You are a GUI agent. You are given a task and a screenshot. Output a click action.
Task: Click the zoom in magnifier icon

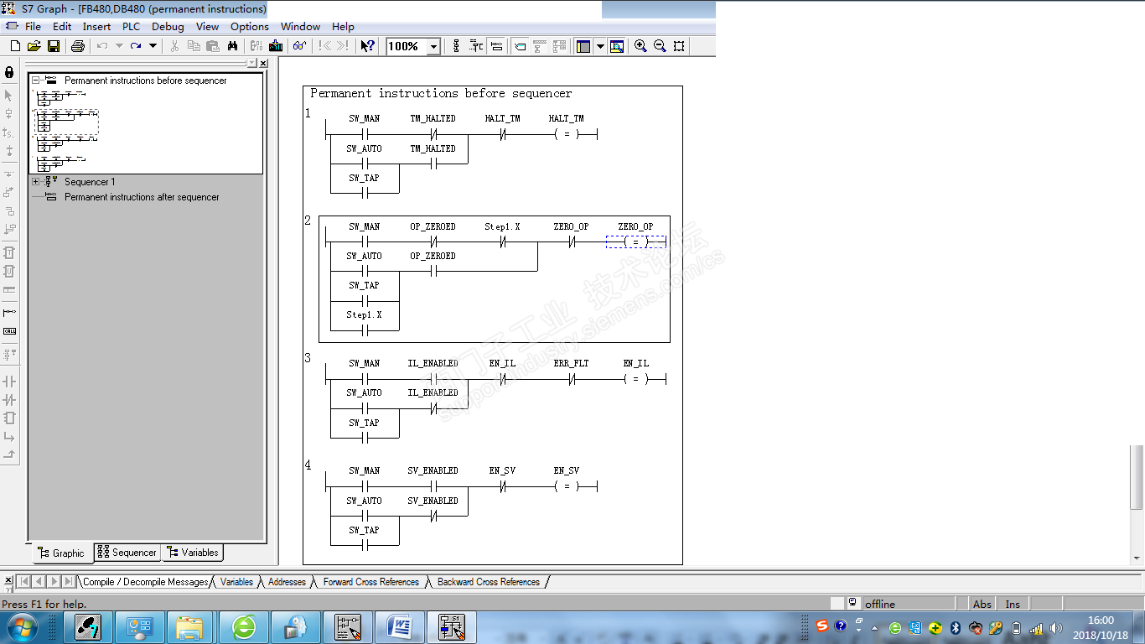tap(640, 46)
